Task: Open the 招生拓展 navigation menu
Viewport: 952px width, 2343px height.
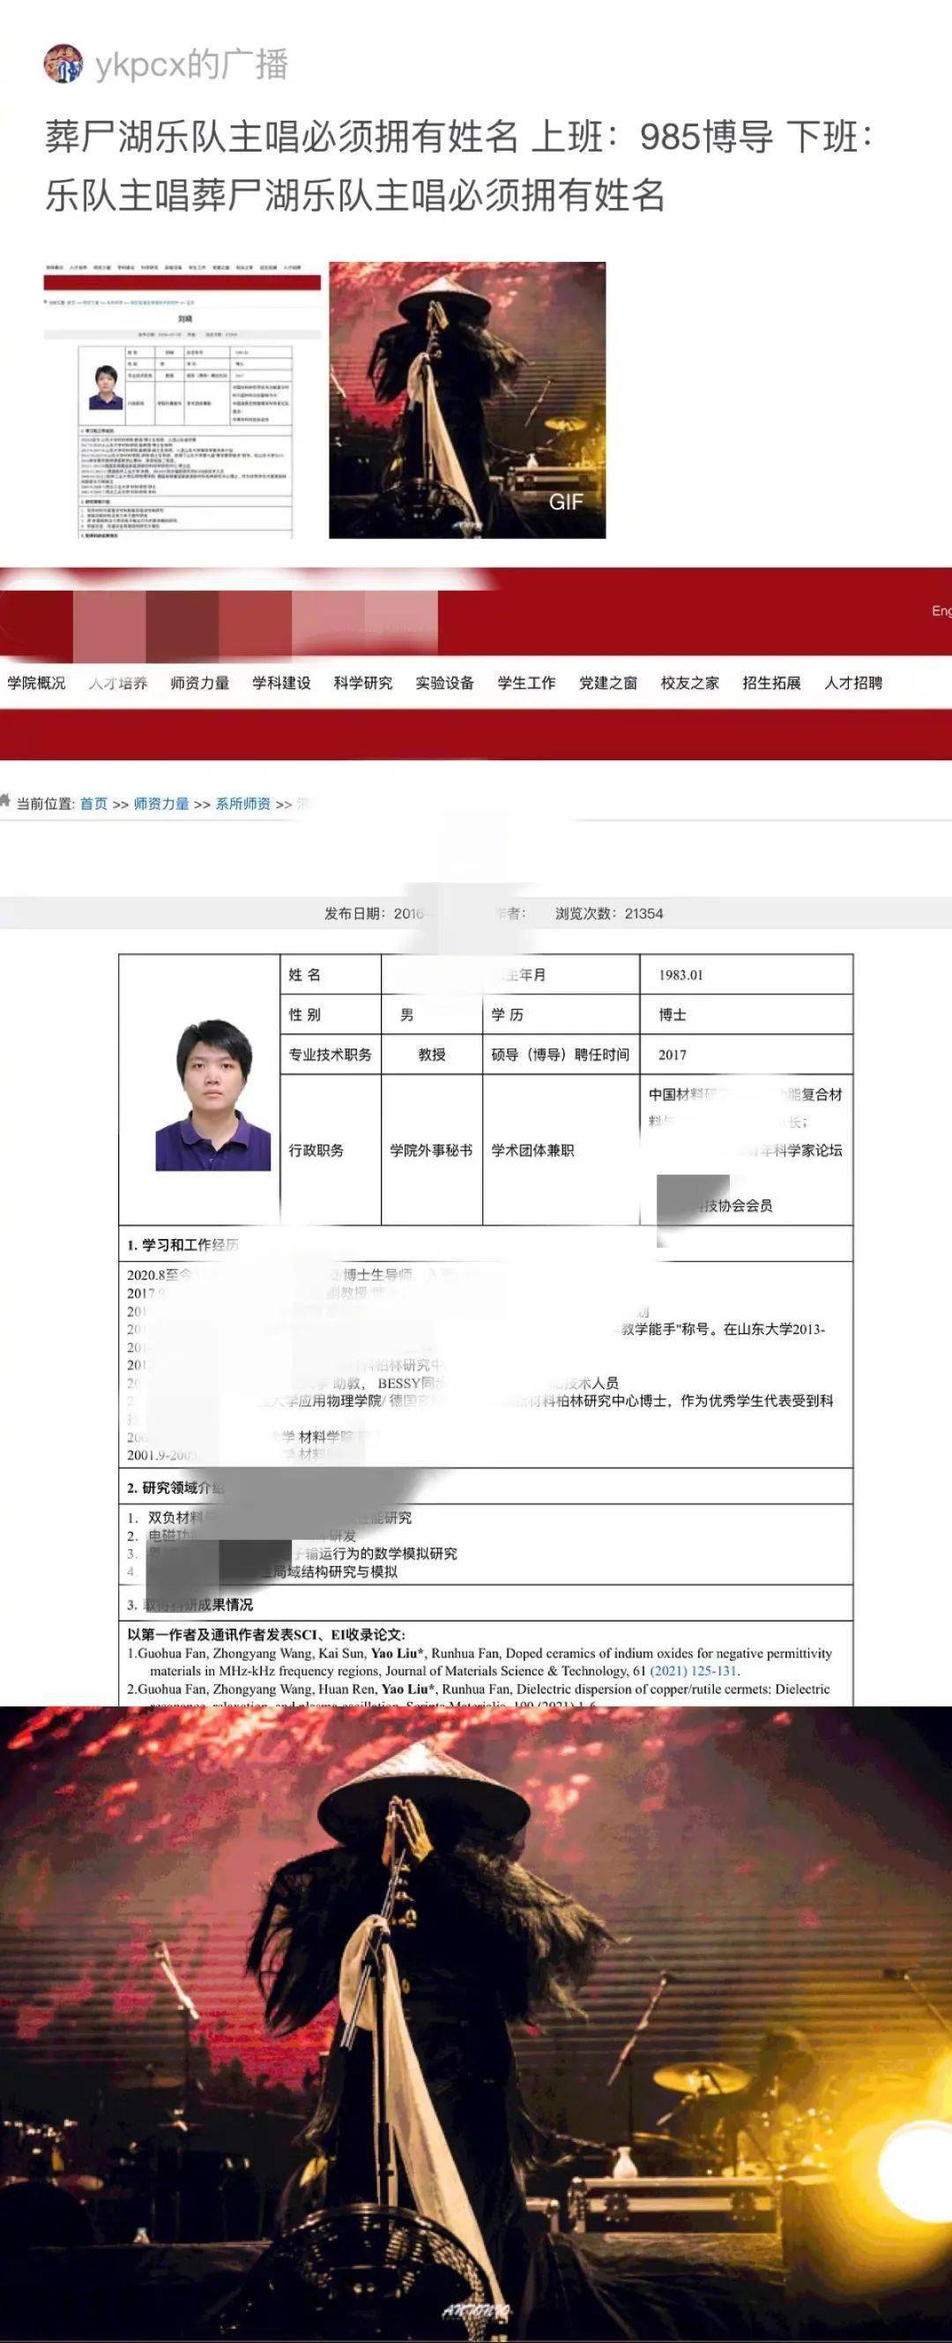Action: (772, 683)
